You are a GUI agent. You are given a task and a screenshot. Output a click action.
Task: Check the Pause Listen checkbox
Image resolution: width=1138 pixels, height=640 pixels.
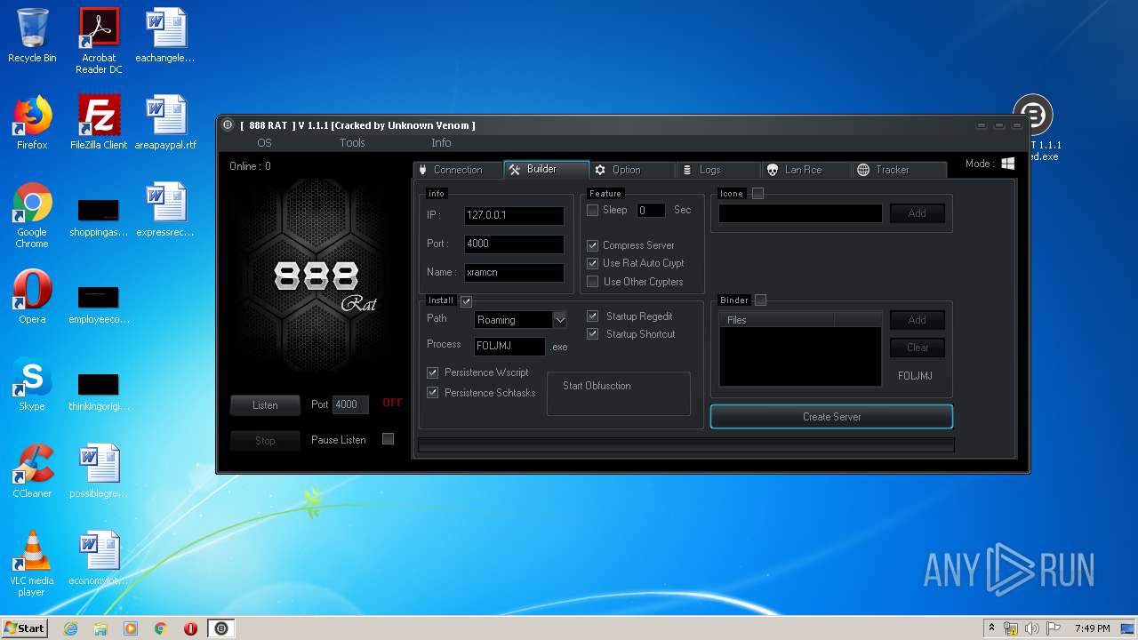[388, 439]
